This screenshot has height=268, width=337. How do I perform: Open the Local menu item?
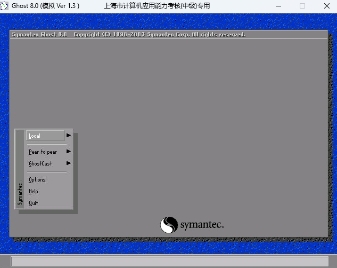(x=45, y=136)
